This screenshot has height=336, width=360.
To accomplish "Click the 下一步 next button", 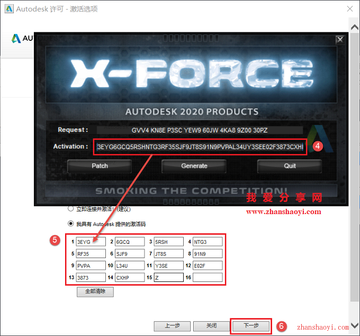I will coord(251,325).
